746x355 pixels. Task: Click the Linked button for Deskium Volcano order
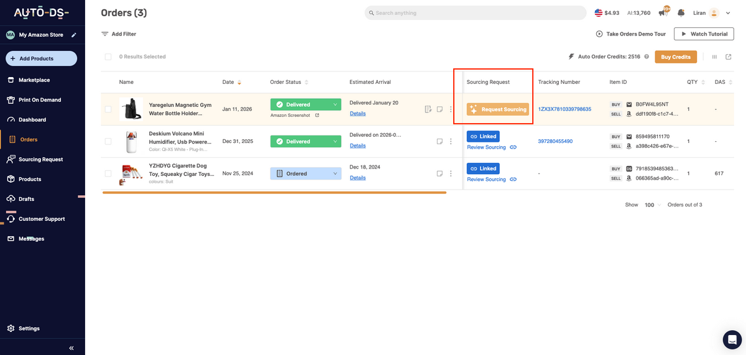pyautogui.click(x=483, y=136)
